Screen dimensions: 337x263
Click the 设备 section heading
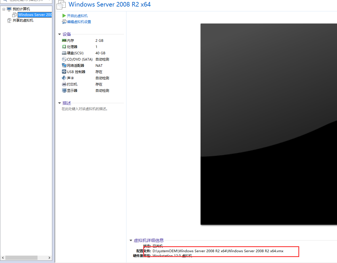point(66,34)
